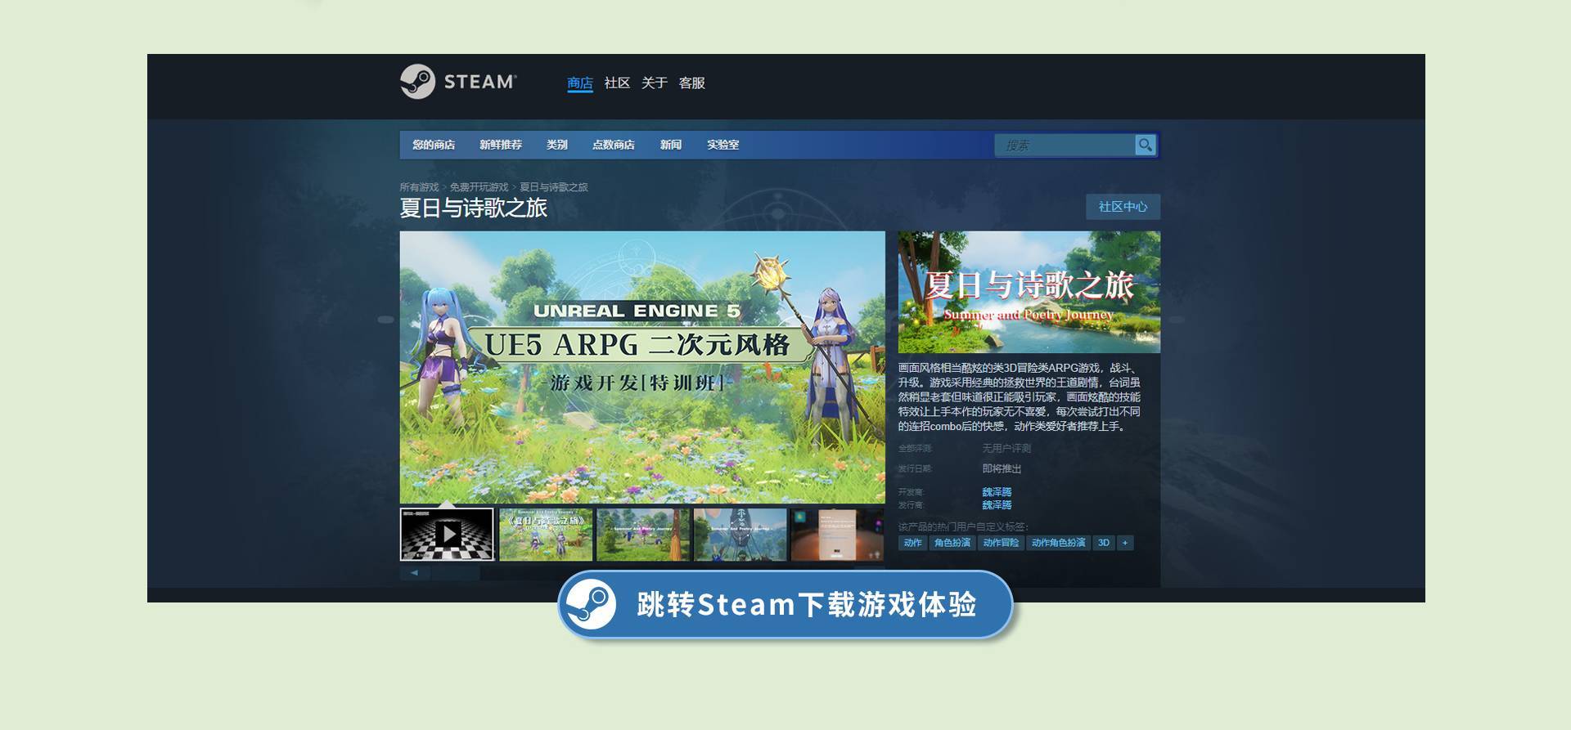Image resolution: width=1571 pixels, height=730 pixels.
Task: Open the 关于 menu item
Action: (x=655, y=83)
